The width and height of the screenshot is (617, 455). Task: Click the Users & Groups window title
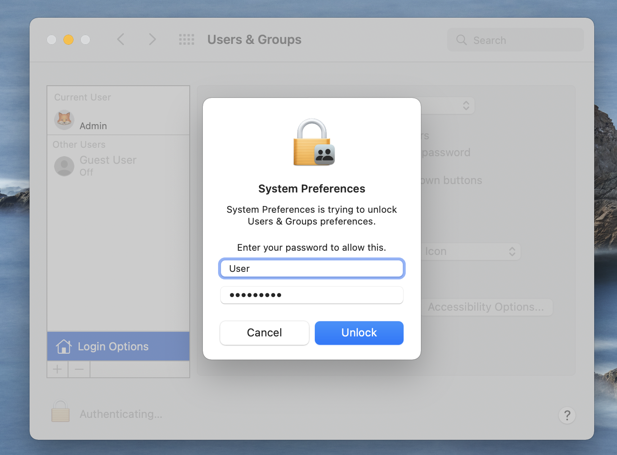[254, 40]
